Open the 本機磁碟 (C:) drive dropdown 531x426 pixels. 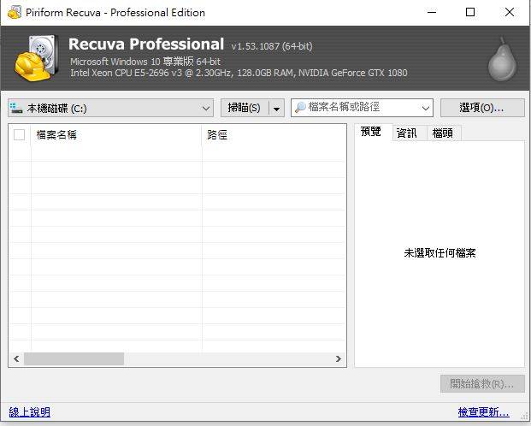tap(111, 108)
